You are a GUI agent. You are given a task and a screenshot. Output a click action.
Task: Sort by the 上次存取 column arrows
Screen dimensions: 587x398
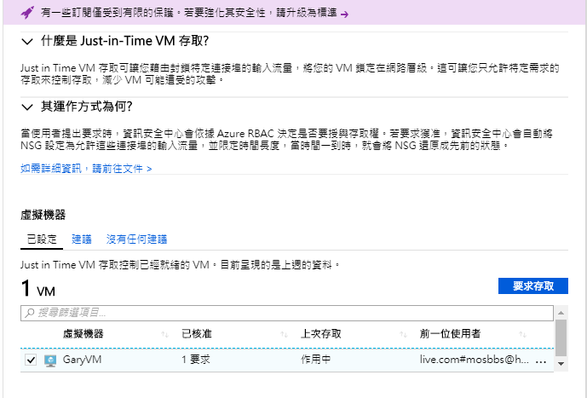click(403, 334)
